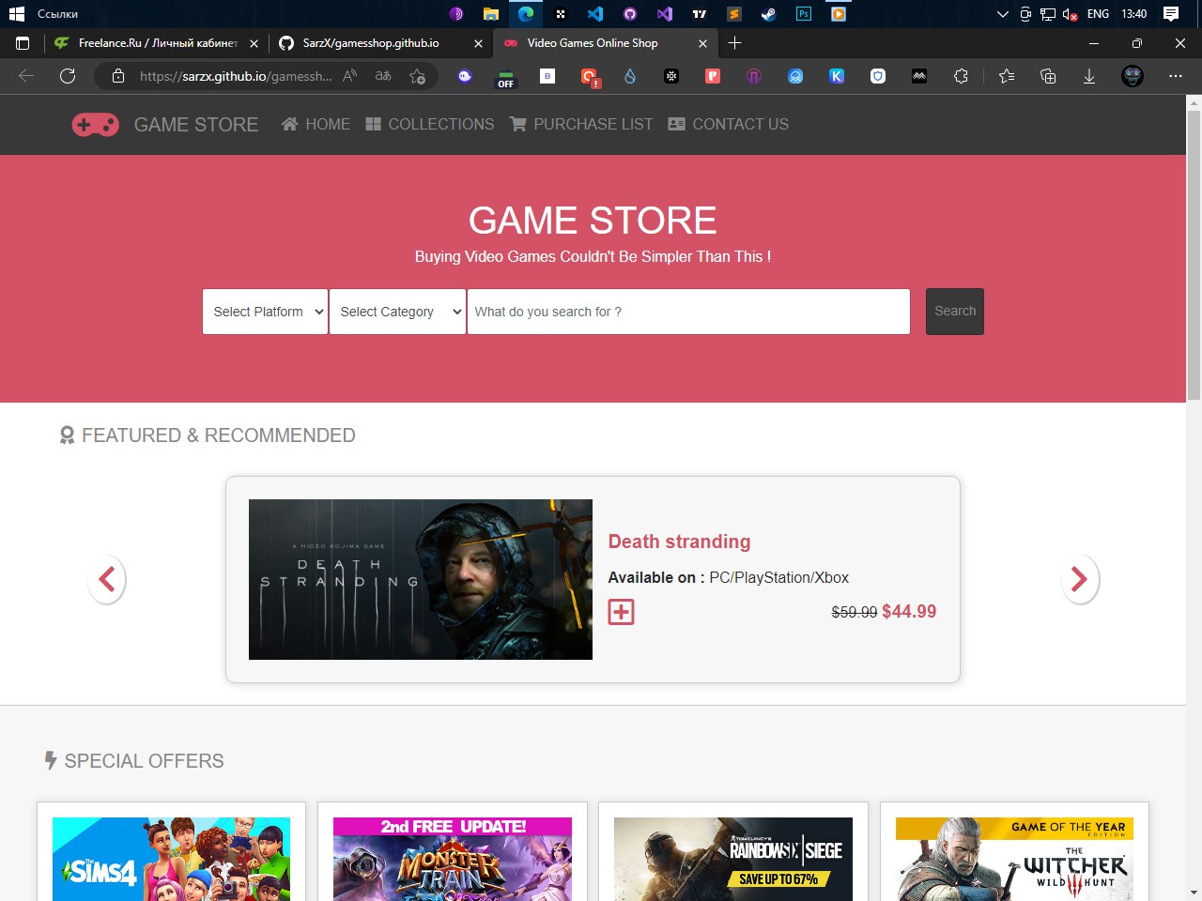The image size is (1202, 901).
Task: Click the blue water drop extension icon
Action: click(x=630, y=76)
